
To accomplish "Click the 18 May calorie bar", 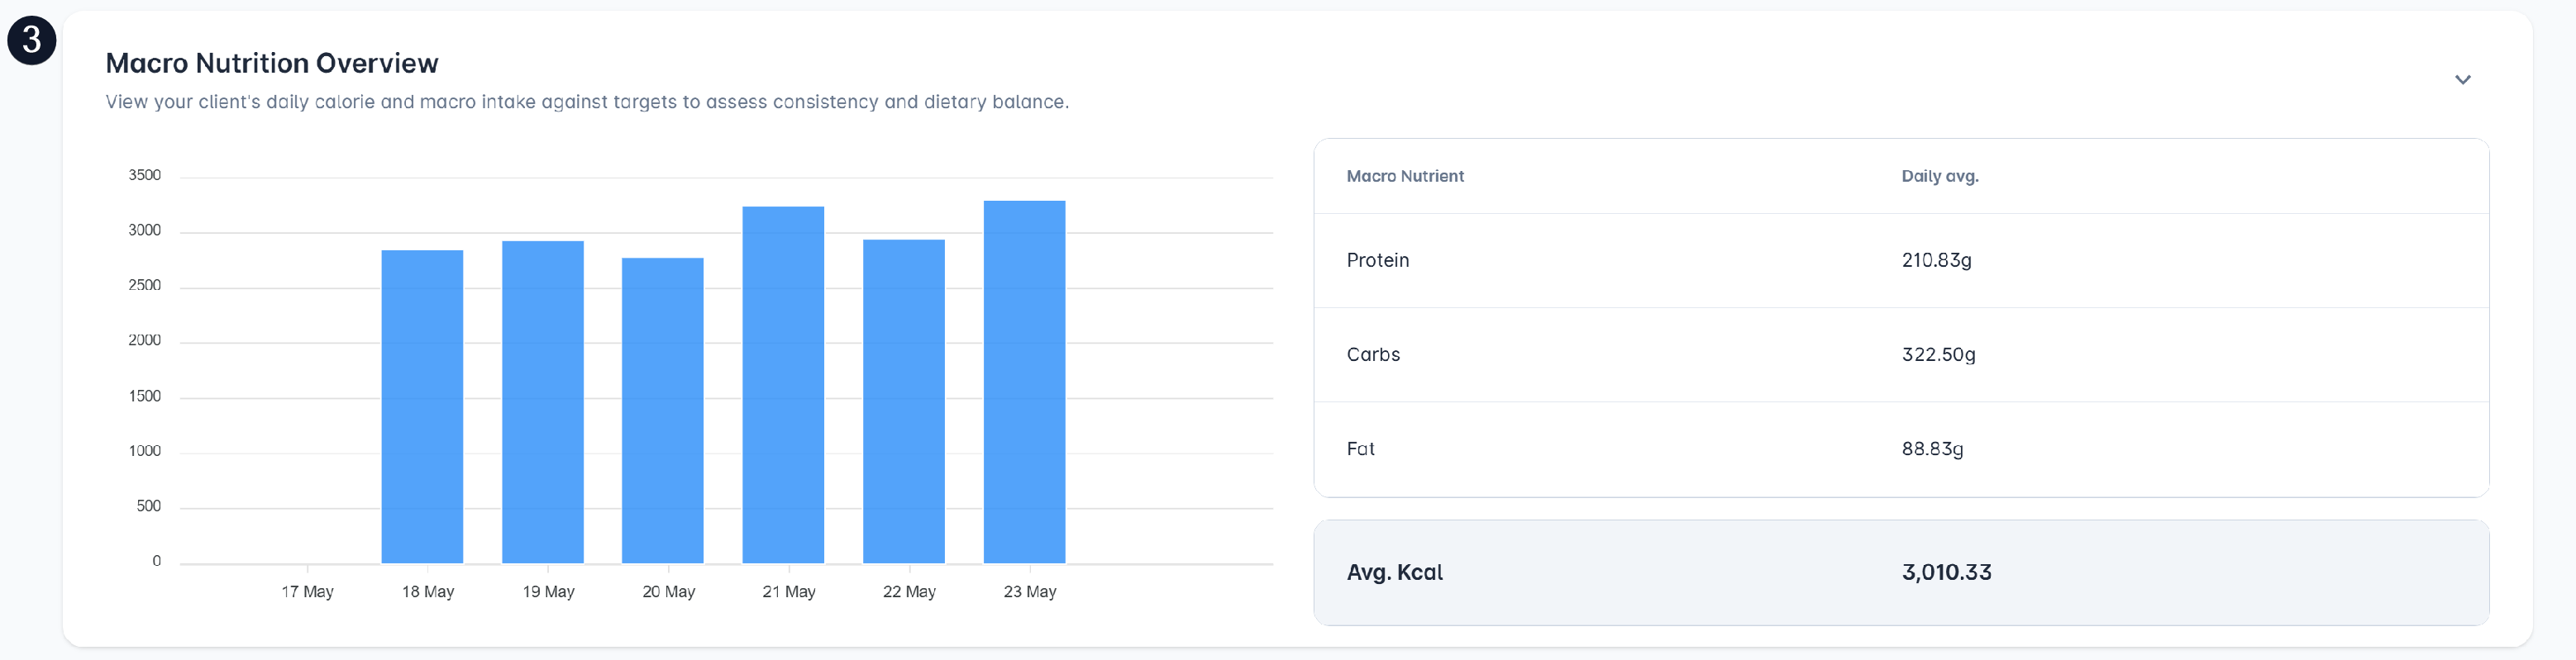I will [x=422, y=406].
